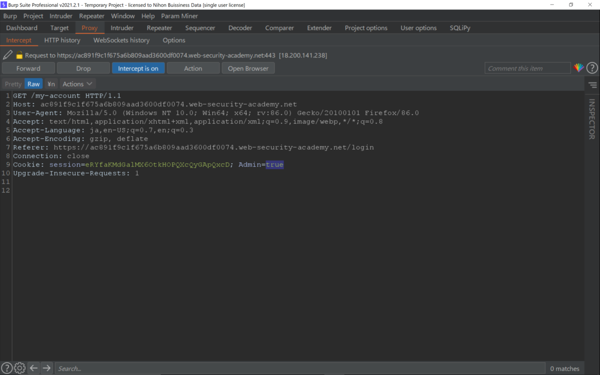
Task: Open the Project menu
Action: (33, 16)
